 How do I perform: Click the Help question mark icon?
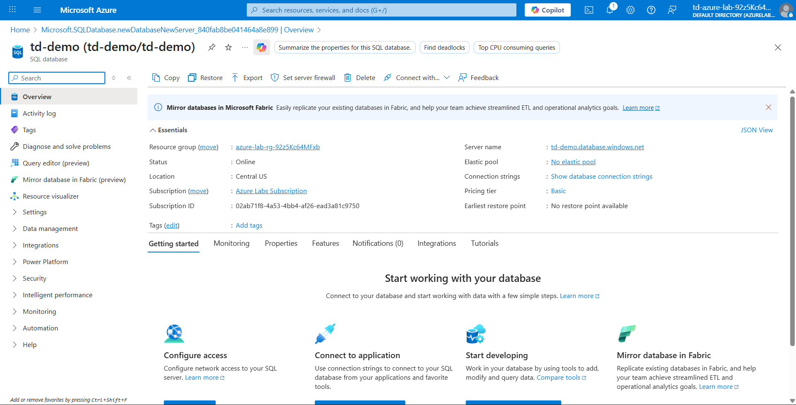coord(651,10)
